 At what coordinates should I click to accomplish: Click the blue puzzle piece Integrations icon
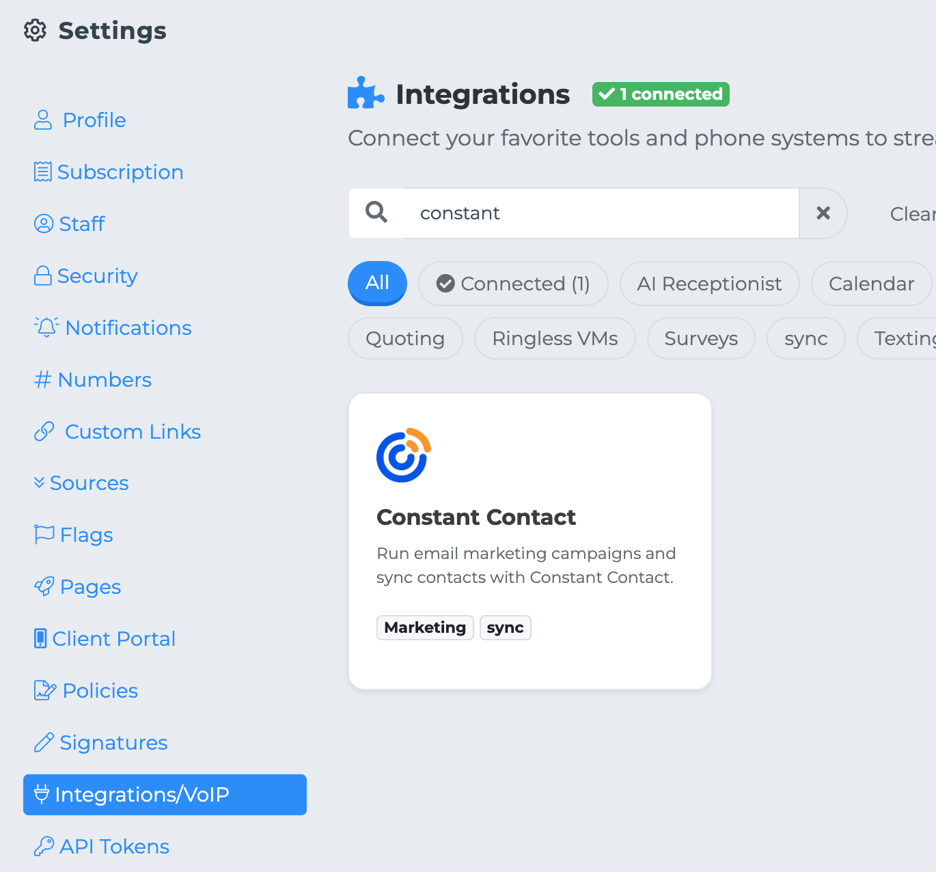tap(366, 94)
